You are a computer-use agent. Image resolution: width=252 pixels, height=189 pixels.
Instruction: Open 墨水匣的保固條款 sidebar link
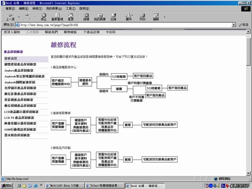pyautogui.click(x=17, y=135)
